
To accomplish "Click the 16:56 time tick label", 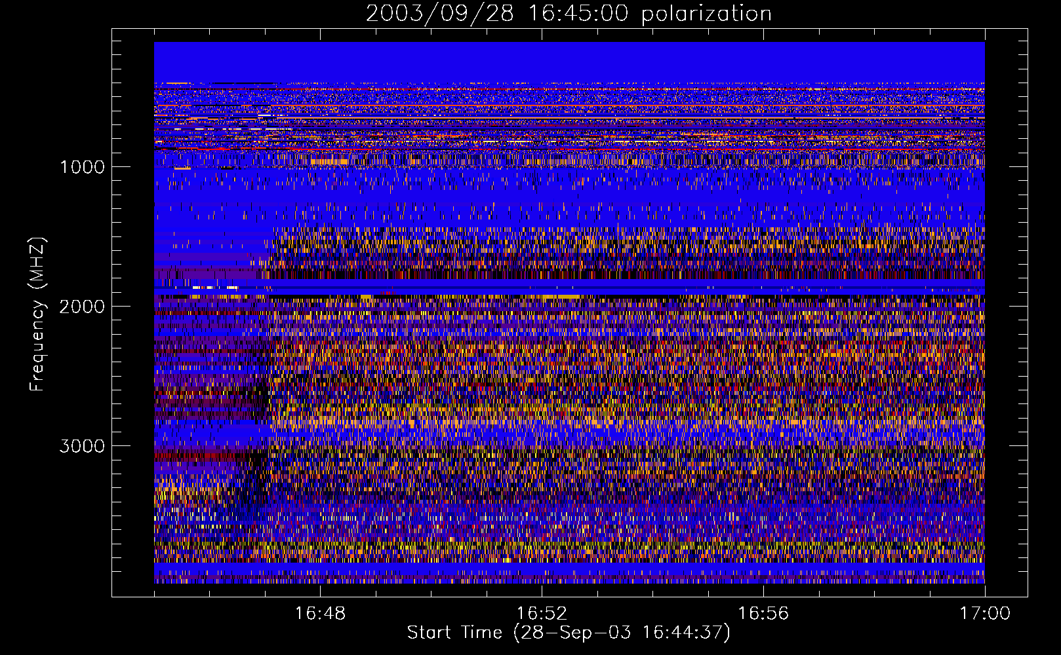I will click(763, 613).
